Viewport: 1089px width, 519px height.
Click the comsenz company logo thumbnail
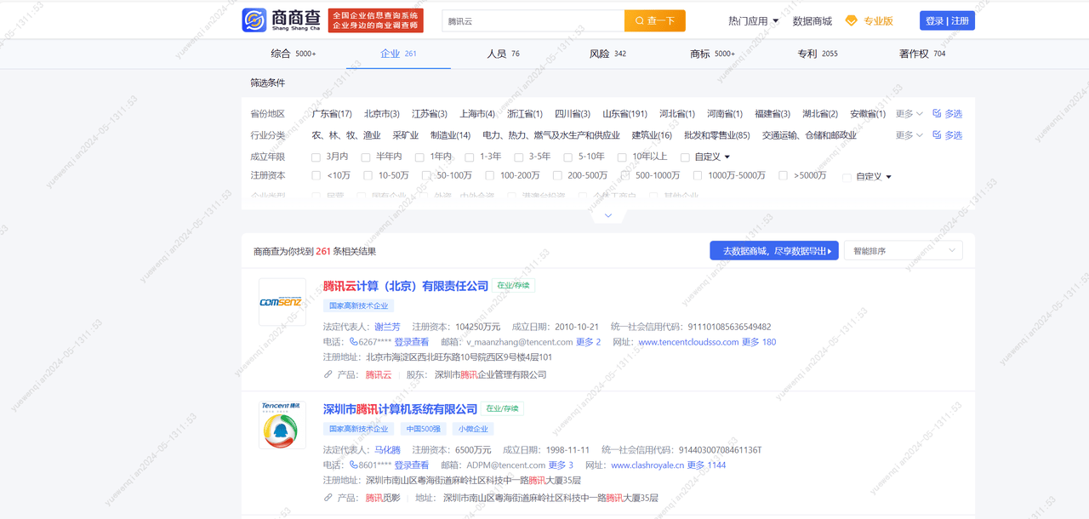tap(282, 302)
